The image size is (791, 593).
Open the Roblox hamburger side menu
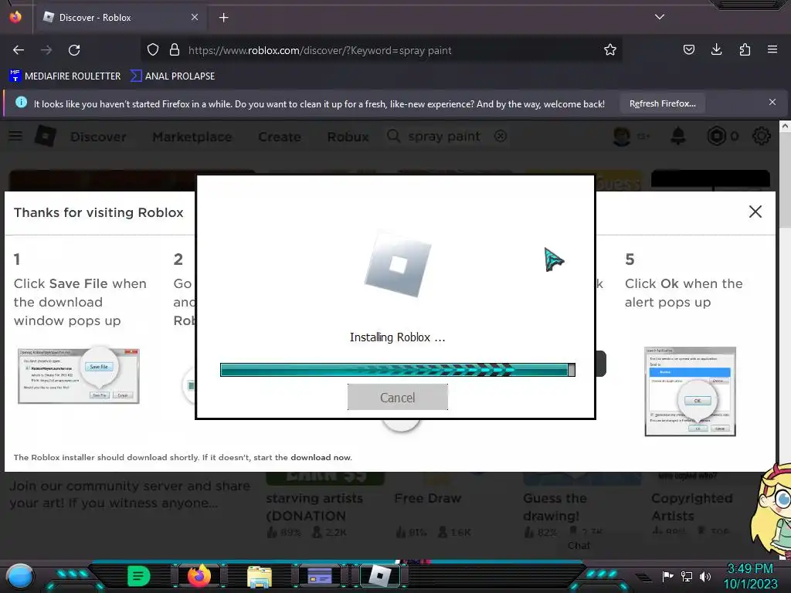tap(15, 136)
